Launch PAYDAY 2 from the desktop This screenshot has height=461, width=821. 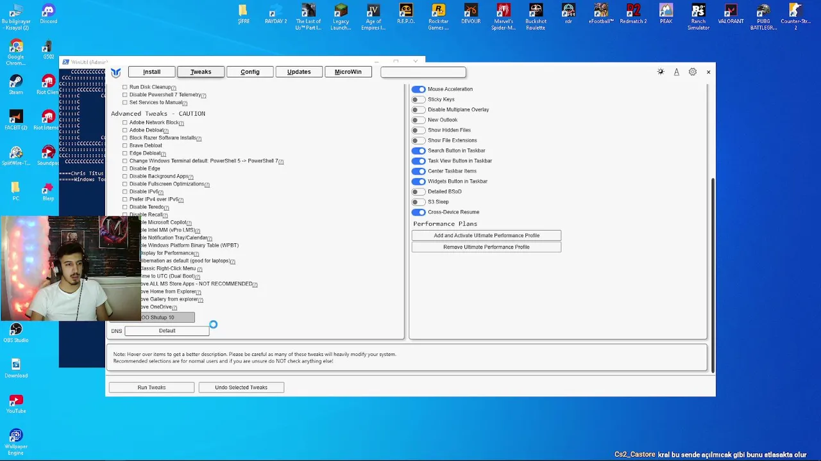276,14
